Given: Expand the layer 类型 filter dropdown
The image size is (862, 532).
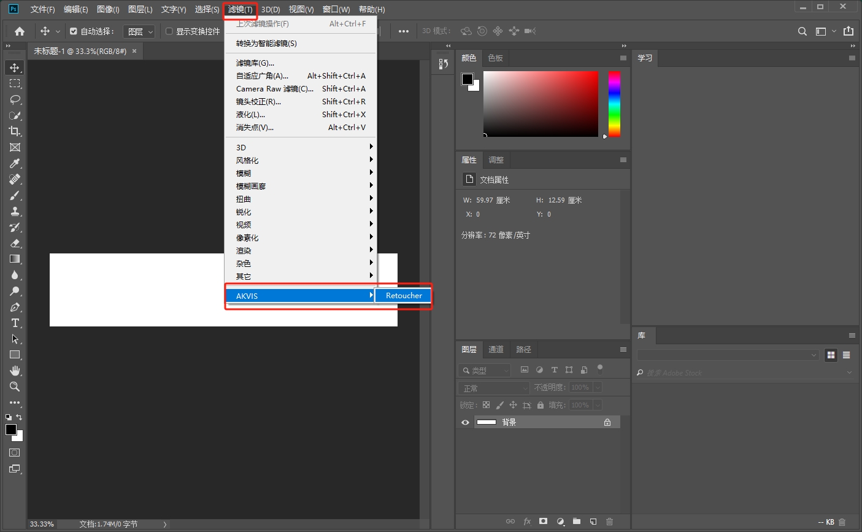Looking at the screenshot, I should click(x=485, y=370).
